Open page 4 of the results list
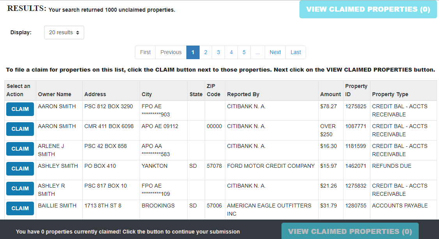Image resolution: width=439 pixels, height=239 pixels. coord(231,52)
